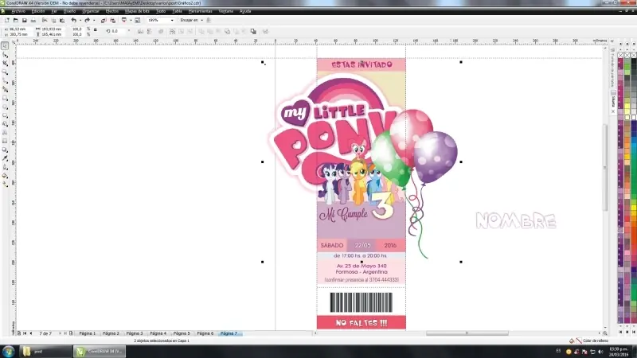Open the Organizar menu
This screenshot has height=358, width=637.
91,11
